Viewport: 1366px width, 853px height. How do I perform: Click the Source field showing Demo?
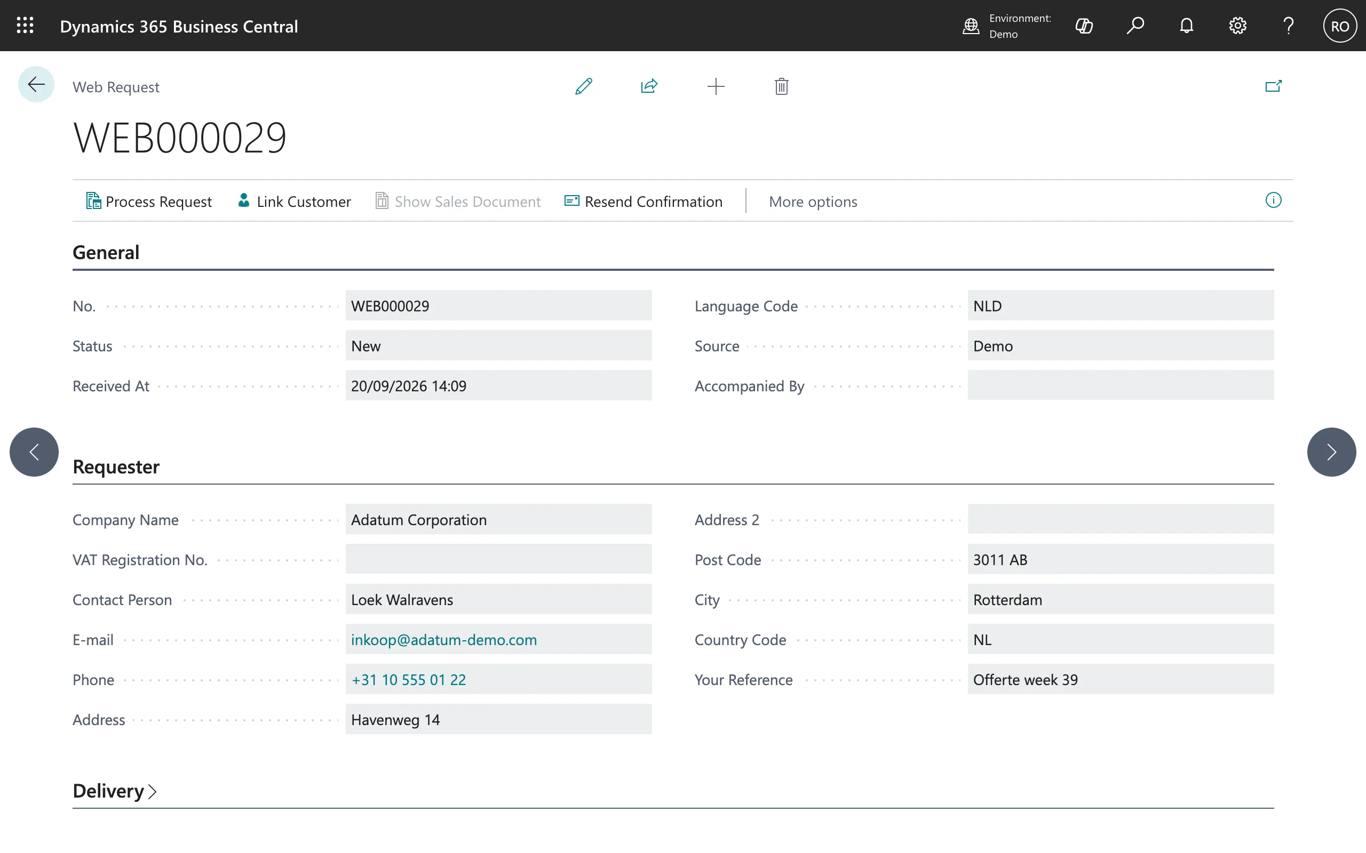[1121, 346]
